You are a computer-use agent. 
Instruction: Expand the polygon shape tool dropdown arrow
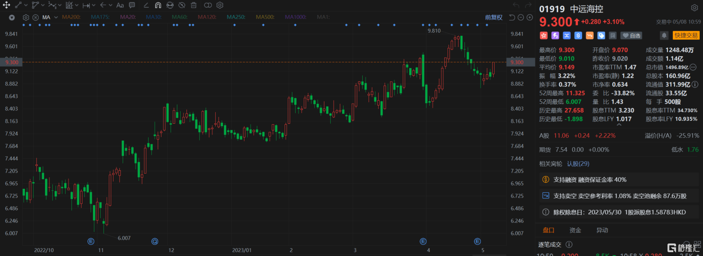click(43, 5)
